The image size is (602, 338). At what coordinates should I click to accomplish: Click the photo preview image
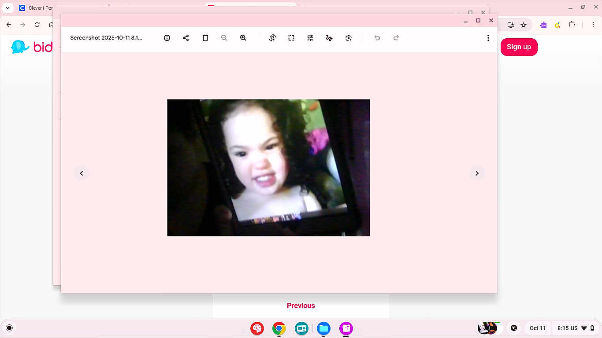tap(268, 168)
